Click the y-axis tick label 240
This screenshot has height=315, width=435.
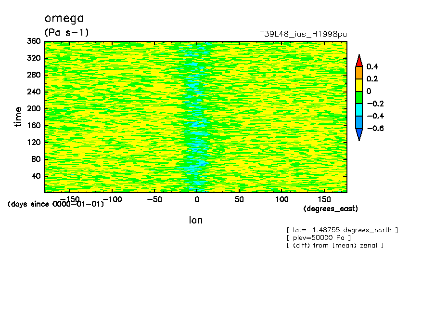click(34, 92)
